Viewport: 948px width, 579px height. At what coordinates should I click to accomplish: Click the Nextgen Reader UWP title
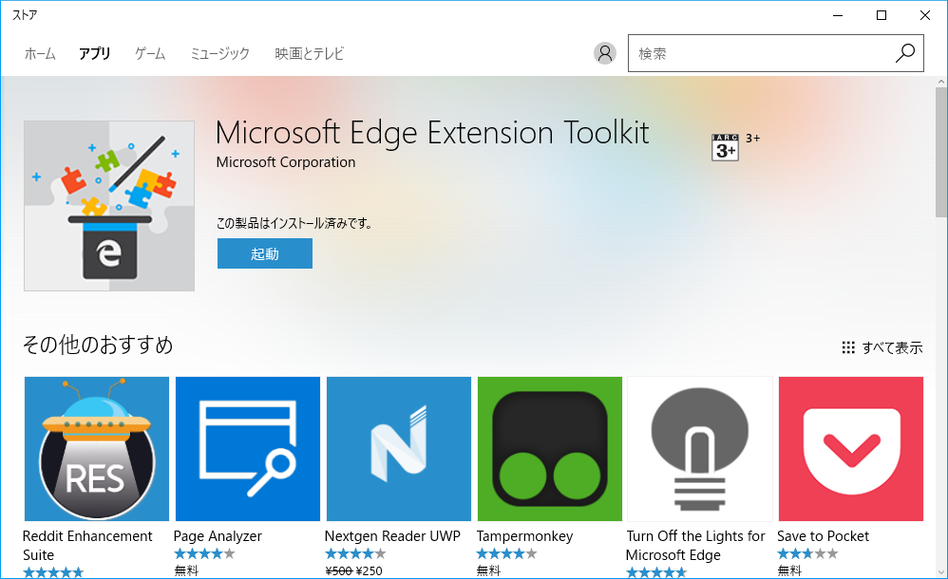coord(392,536)
